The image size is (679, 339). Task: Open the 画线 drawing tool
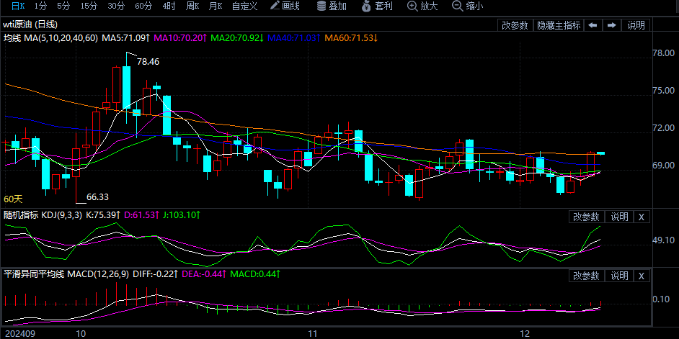pos(285,6)
